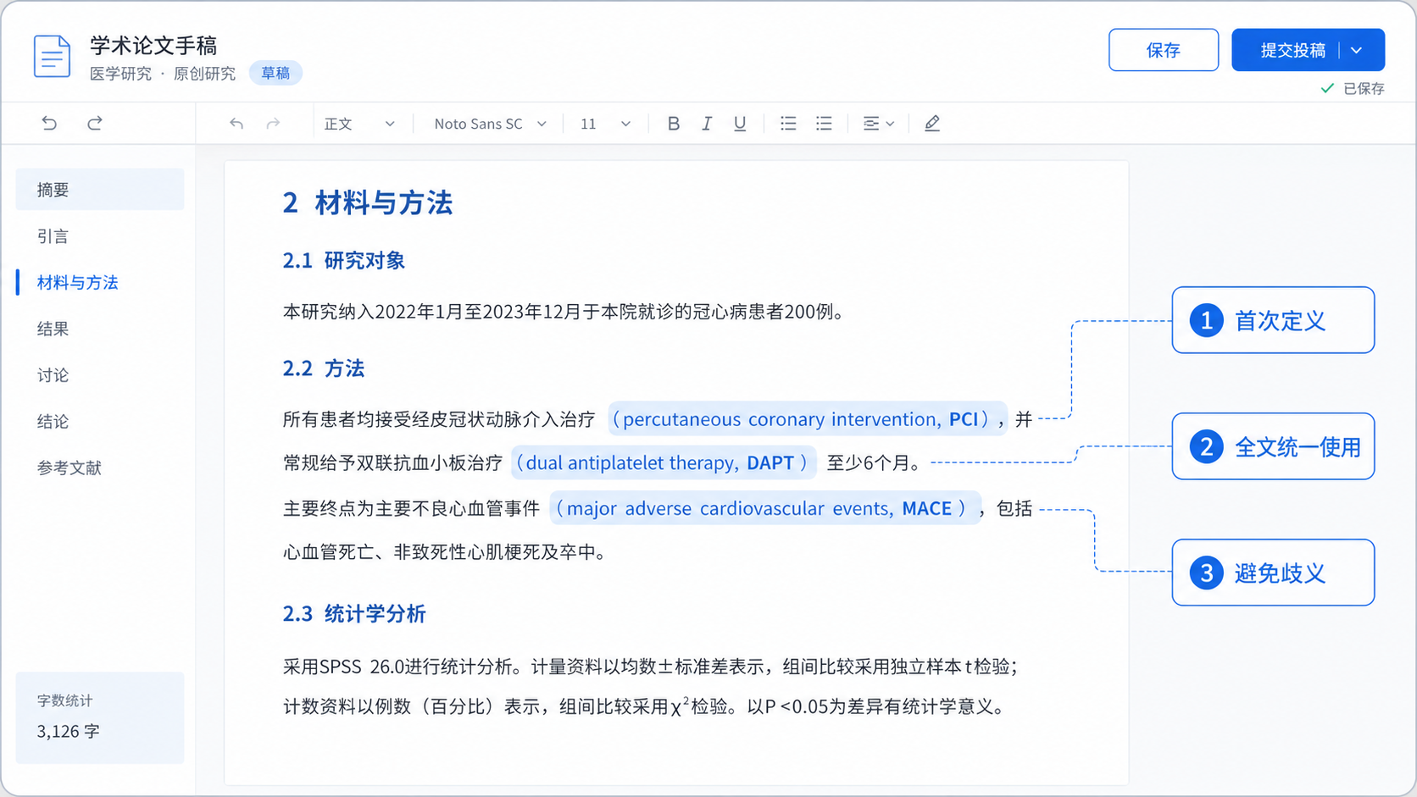Open the Noto Sans SC font dropdown
The width and height of the screenshot is (1417, 797).
pyautogui.click(x=490, y=124)
